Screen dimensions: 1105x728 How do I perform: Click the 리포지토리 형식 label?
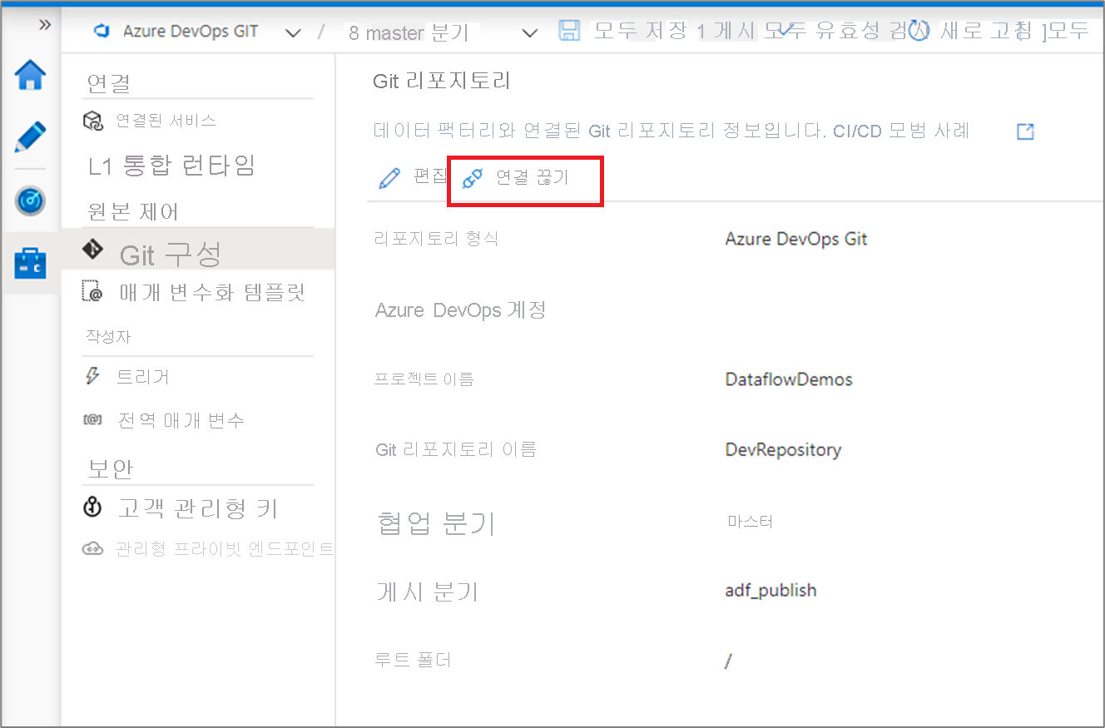(437, 239)
